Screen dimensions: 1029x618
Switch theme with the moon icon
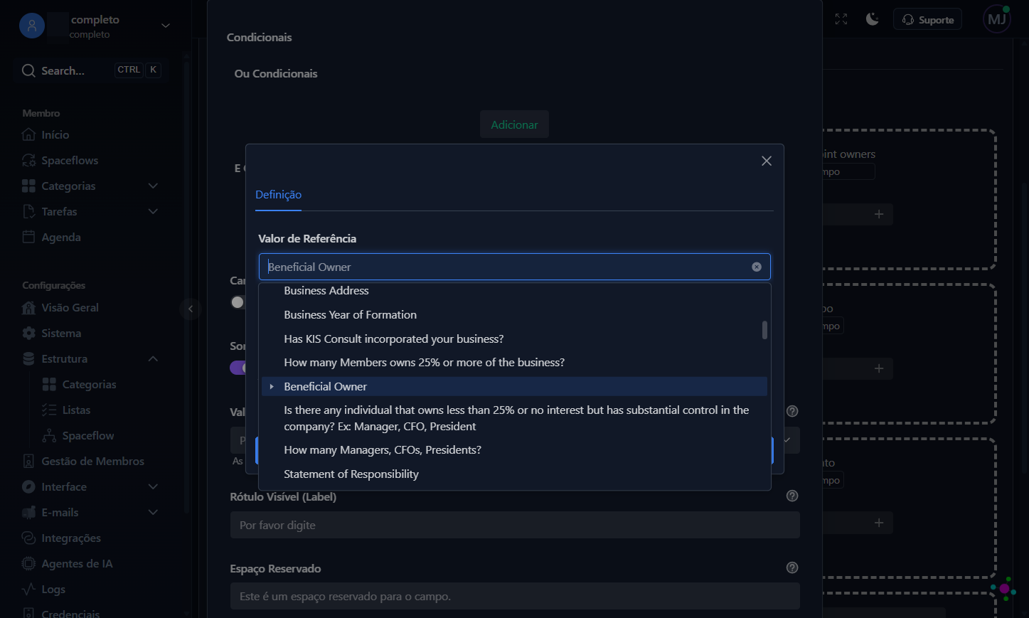873,19
